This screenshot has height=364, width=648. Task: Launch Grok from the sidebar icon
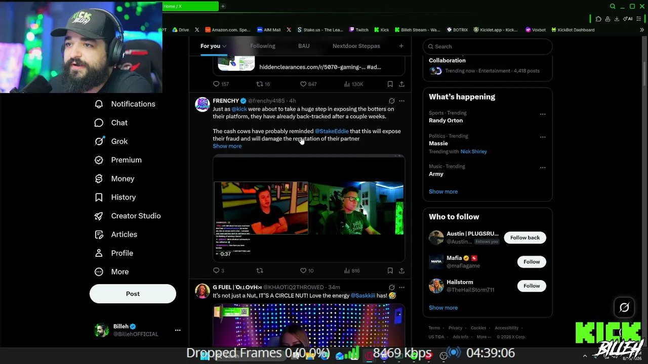(x=99, y=142)
